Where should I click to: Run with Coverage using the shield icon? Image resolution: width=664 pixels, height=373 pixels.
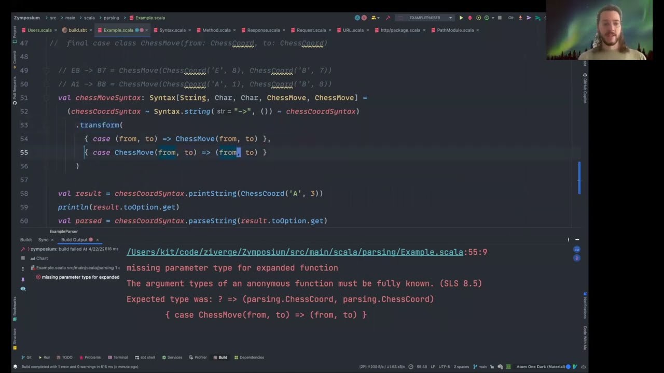click(x=477, y=17)
